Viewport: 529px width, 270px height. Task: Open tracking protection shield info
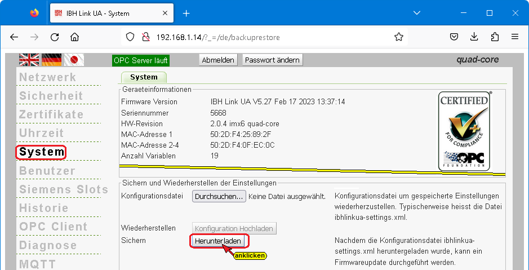[130, 37]
